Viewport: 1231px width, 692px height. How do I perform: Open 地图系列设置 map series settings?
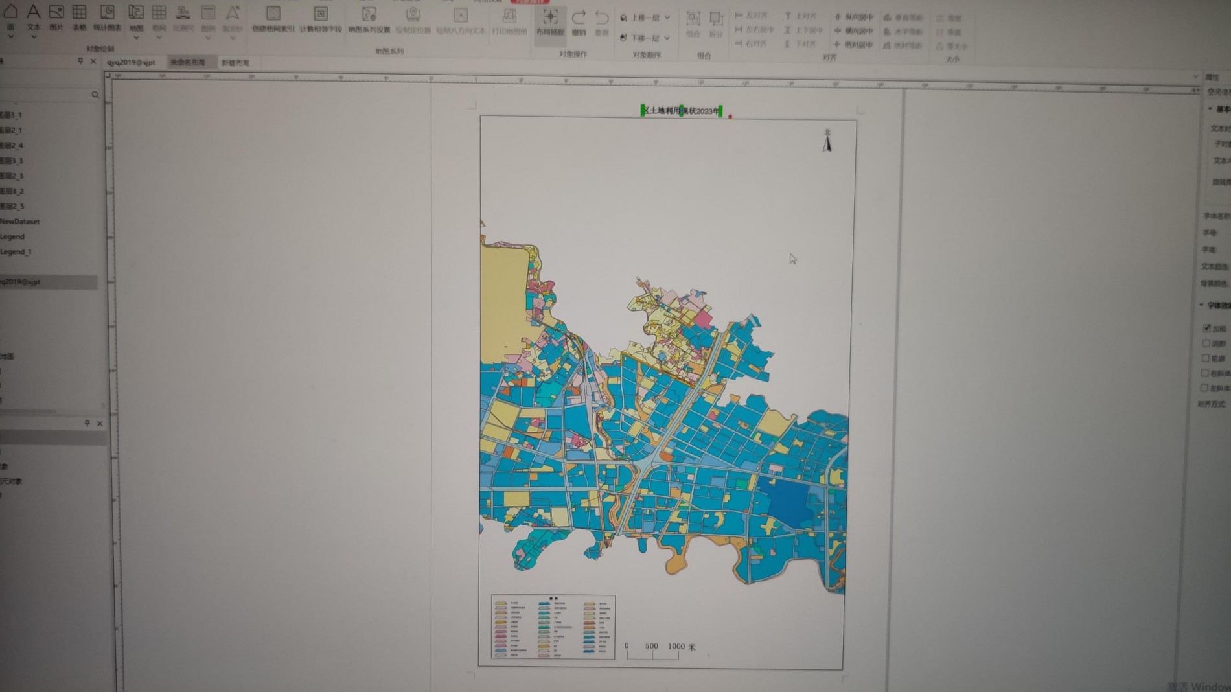pos(369,19)
